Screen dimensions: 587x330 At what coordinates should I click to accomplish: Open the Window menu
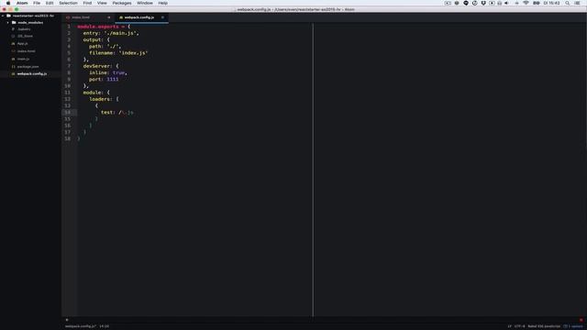click(145, 3)
